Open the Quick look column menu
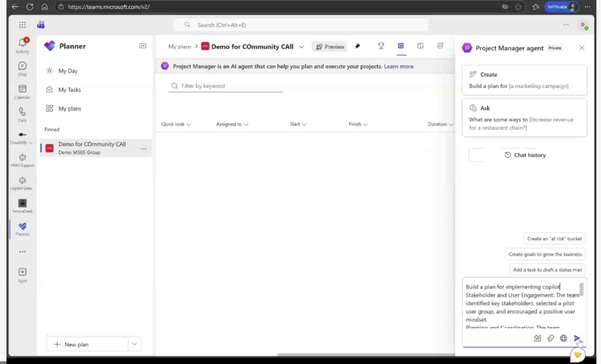Image resolution: width=601 pixels, height=364 pixels. pyautogui.click(x=188, y=124)
